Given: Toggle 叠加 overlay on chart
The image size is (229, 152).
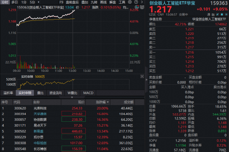Looking at the screenshot, I should pyautogui.click(x=85, y=2).
